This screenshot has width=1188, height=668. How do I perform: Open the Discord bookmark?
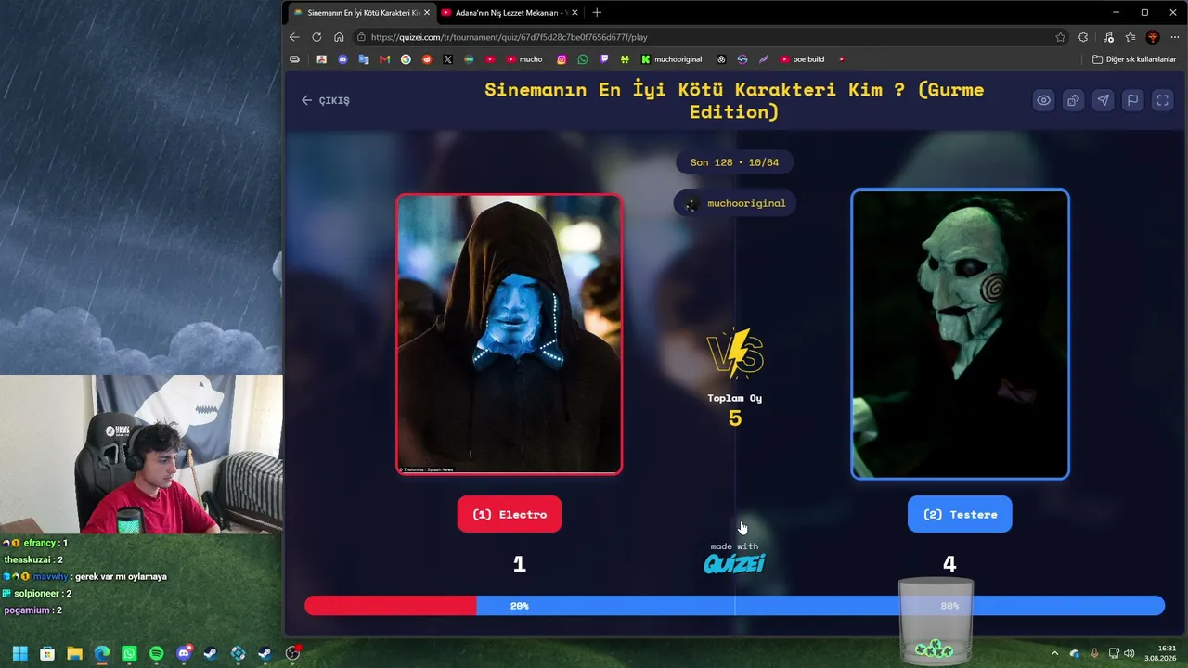342,59
